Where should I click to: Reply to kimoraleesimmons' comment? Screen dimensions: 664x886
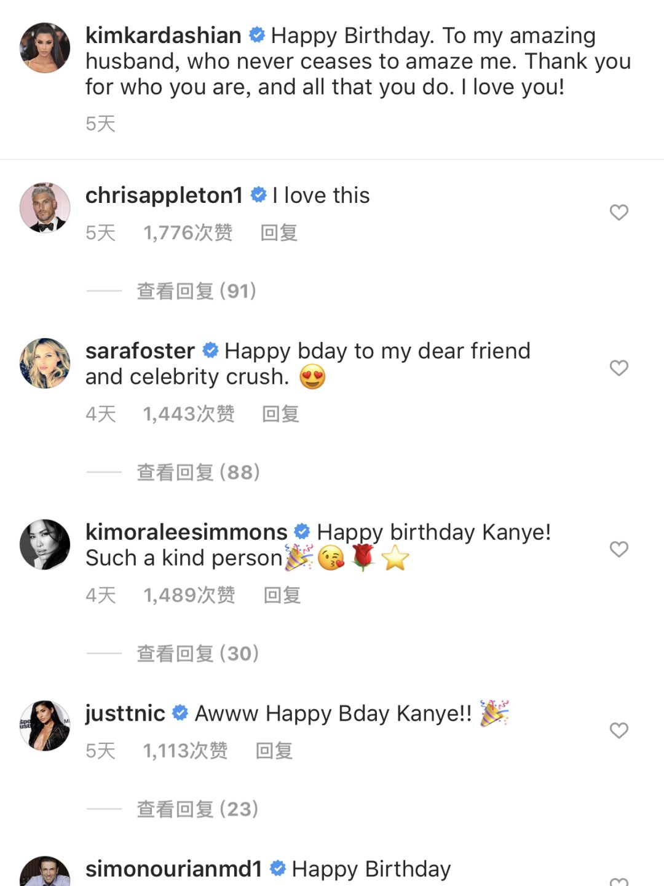coord(282,595)
